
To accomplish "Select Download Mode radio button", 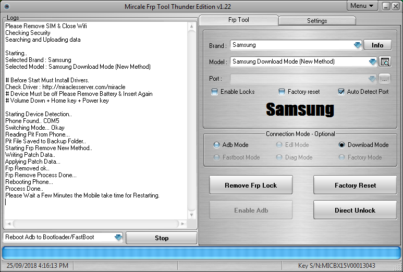I will tap(341, 145).
